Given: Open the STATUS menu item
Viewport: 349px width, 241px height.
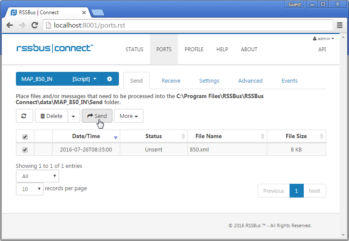Looking at the screenshot, I should coord(134,49).
